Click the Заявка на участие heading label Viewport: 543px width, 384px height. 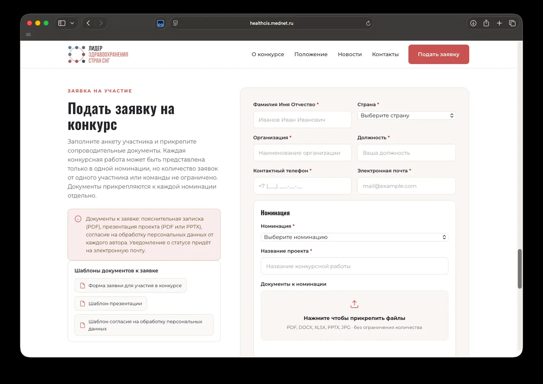(100, 91)
